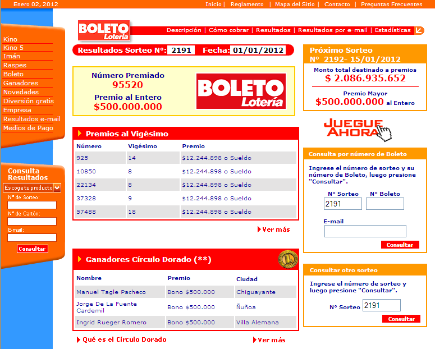Image resolution: width=435 pixels, height=349 pixels.
Task: Click the Boleto Lotería logo in the header
Action: pos(104,30)
